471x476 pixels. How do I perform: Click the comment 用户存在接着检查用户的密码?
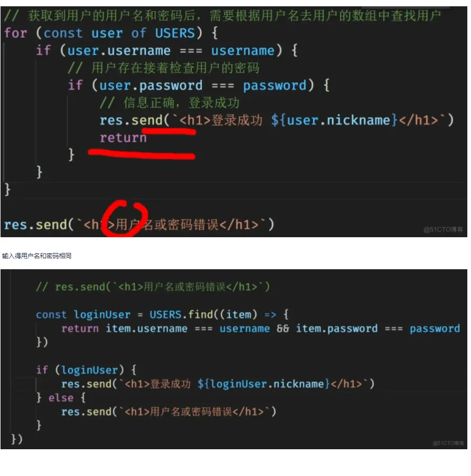tap(163, 68)
